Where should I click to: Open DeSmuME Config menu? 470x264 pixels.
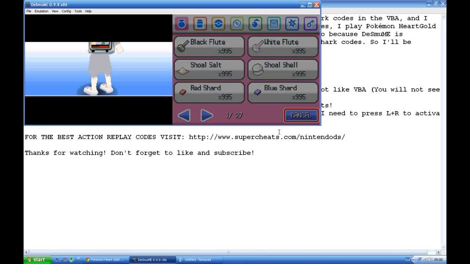point(66,11)
